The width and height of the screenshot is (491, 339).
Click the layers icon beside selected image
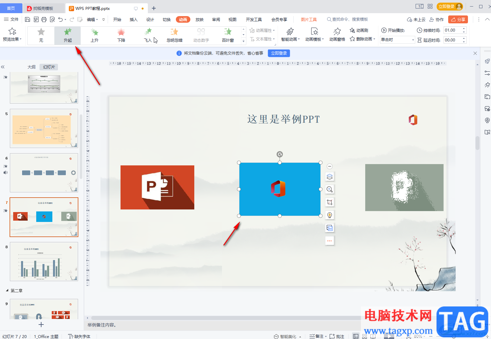tap(330, 177)
